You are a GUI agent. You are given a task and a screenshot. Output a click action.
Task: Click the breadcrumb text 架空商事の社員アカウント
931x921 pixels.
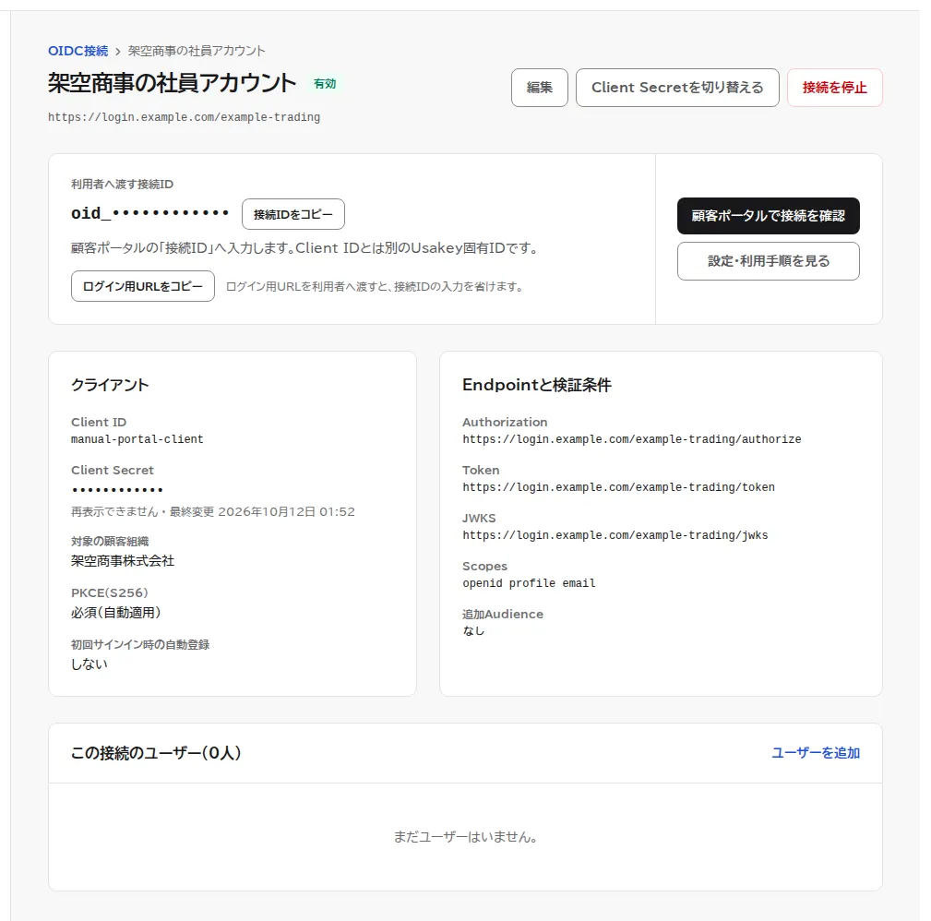tap(197, 51)
